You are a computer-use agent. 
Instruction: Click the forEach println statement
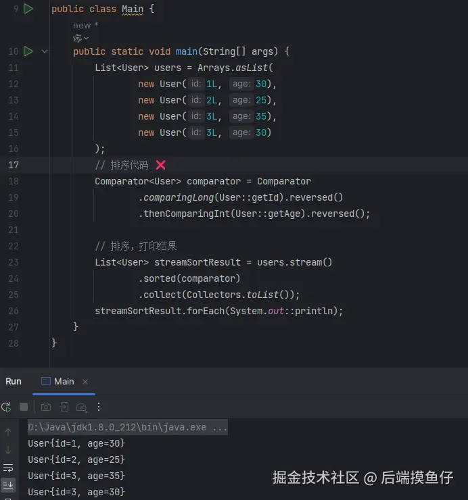tap(219, 311)
